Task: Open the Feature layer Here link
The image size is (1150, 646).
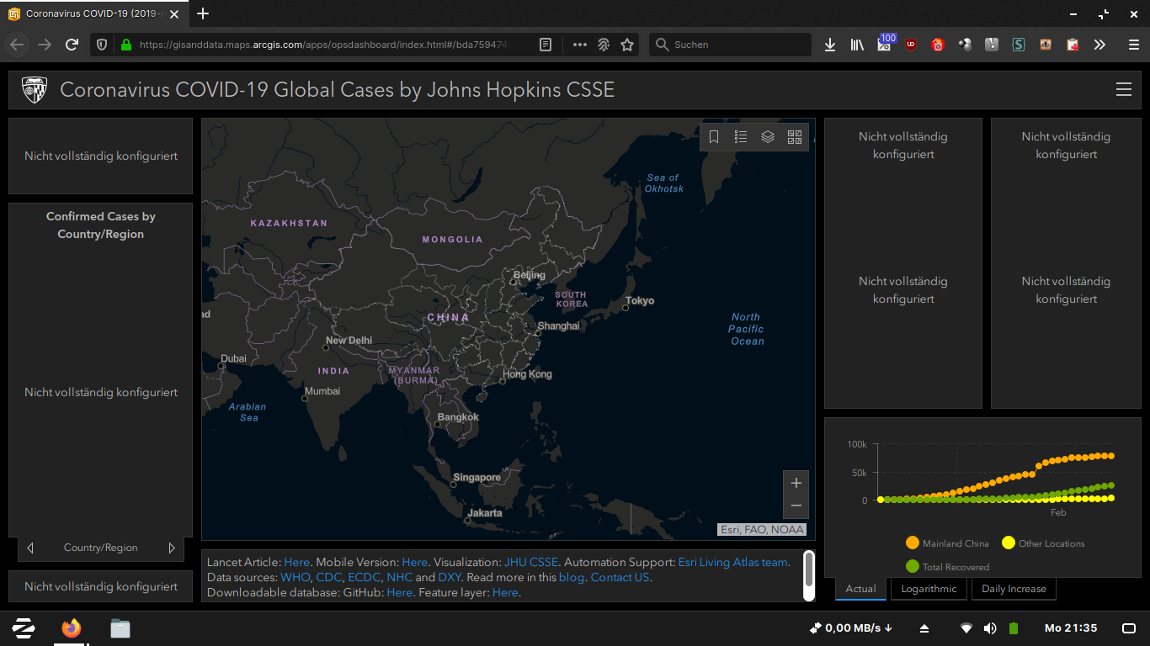Action: [505, 592]
